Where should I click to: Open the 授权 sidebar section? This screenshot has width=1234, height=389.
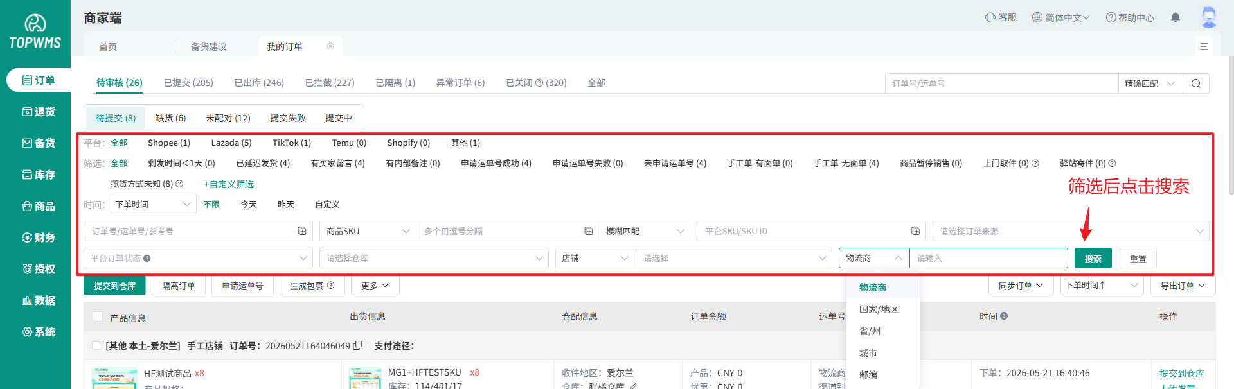coord(39,269)
